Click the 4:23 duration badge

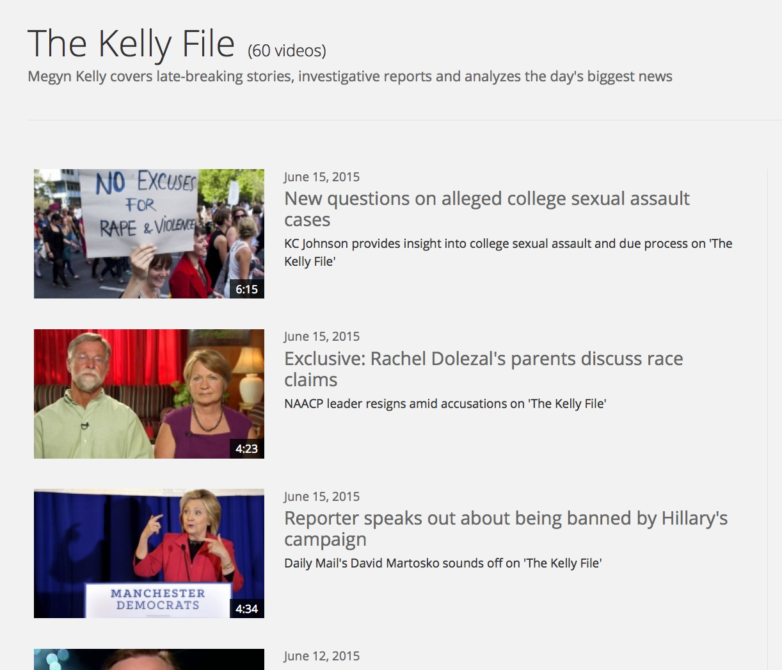click(247, 449)
